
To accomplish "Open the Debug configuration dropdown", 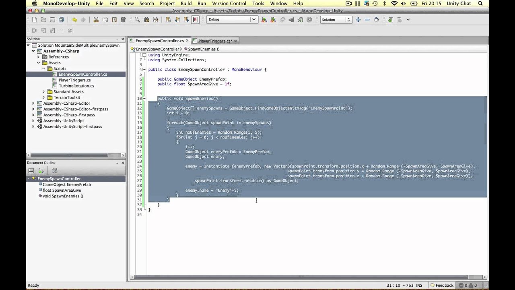I will click(x=232, y=20).
